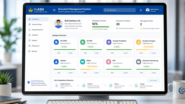185x104 pixels.
Task: Click the Lihat Riwayat button
Action: [153, 80]
